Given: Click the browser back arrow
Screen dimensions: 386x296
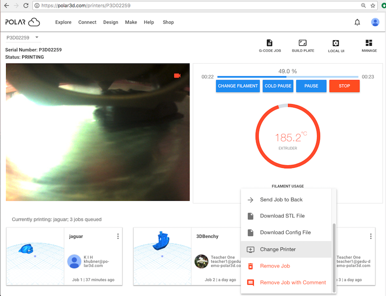Looking at the screenshot, I should [6, 5].
